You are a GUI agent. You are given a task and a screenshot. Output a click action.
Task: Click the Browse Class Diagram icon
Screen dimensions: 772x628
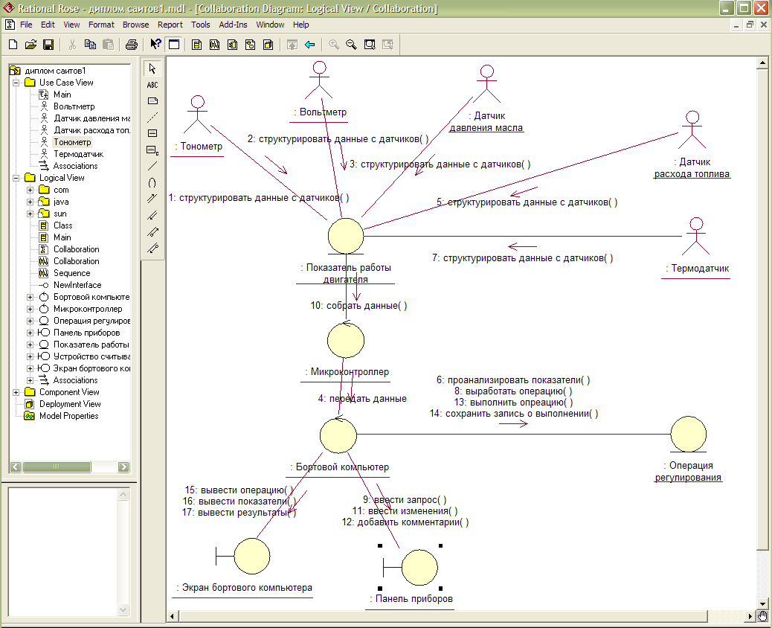pos(196,45)
